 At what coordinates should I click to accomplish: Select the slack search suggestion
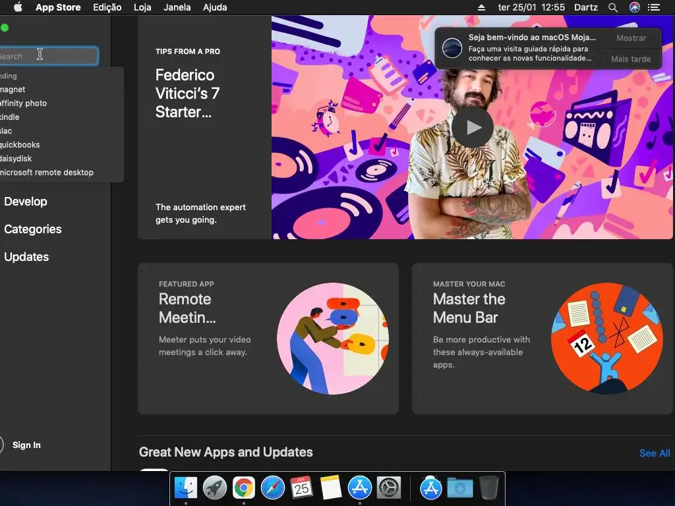(x=60, y=131)
